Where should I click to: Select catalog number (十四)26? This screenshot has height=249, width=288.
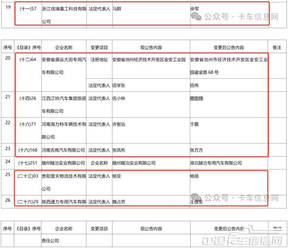tap(28, 99)
